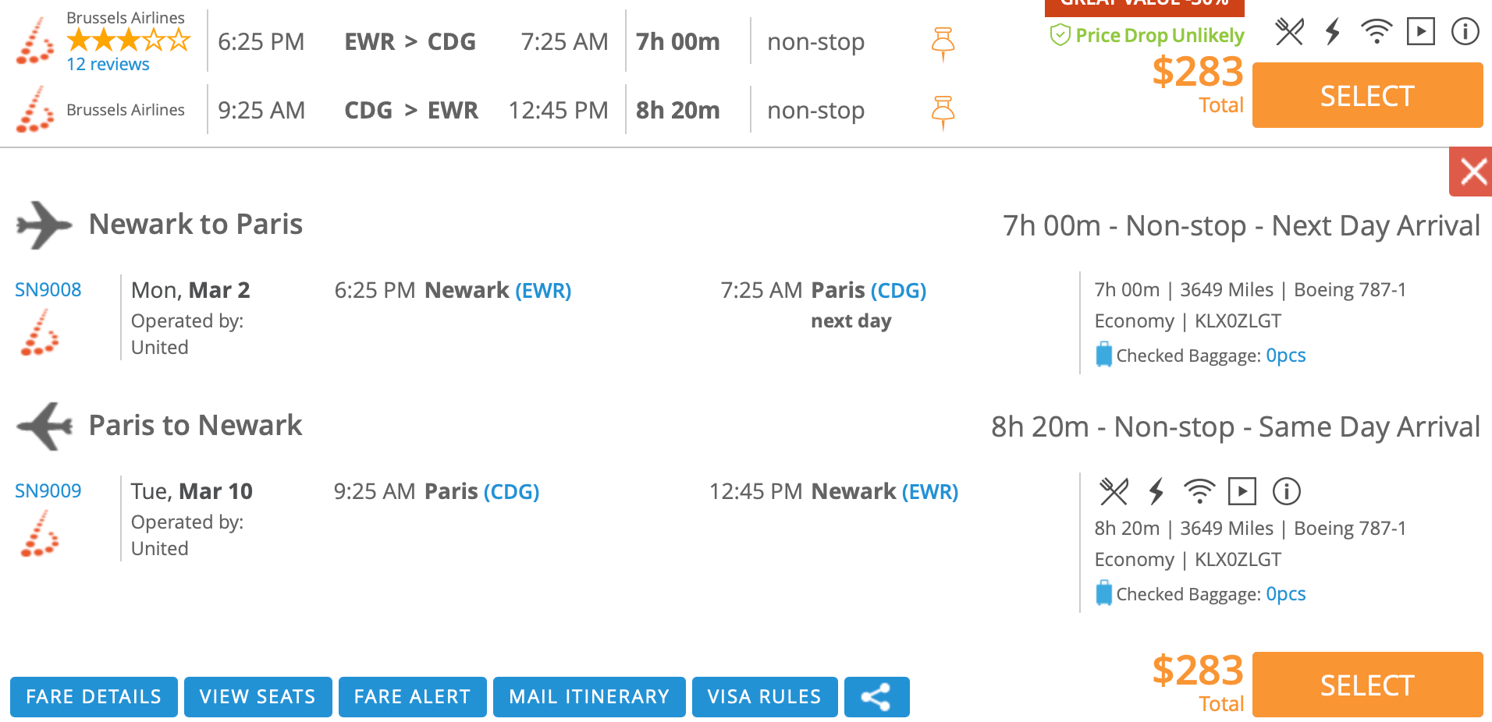This screenshot has width=1492, height=722.
Task: Open Fare Details
Action: pos(94,696)
